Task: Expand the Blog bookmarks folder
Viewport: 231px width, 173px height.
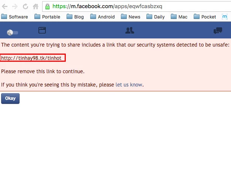Action: (75, 17)
